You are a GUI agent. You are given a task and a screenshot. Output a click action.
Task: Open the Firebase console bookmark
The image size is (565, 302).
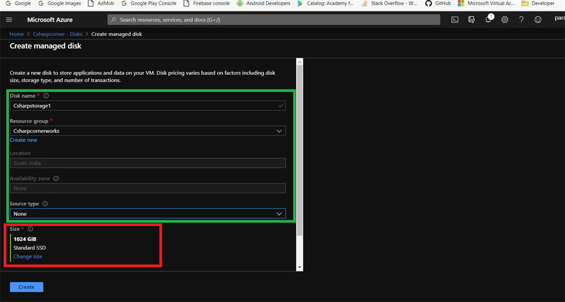coord(207,4)
